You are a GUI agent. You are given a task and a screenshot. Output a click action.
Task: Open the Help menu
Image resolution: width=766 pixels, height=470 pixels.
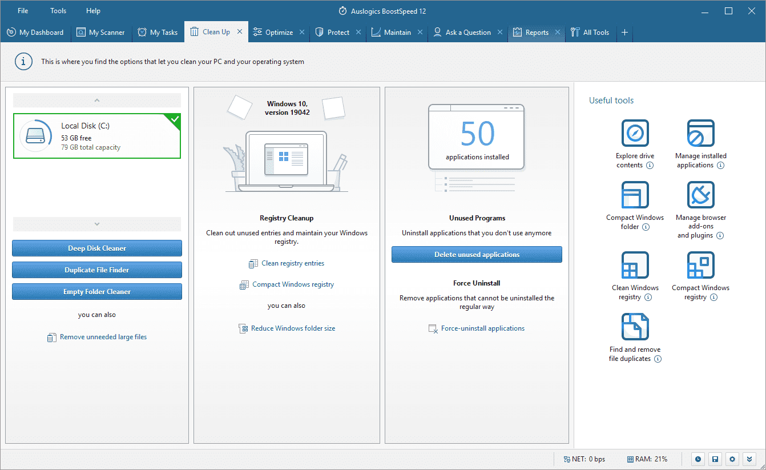coord(93,11)
